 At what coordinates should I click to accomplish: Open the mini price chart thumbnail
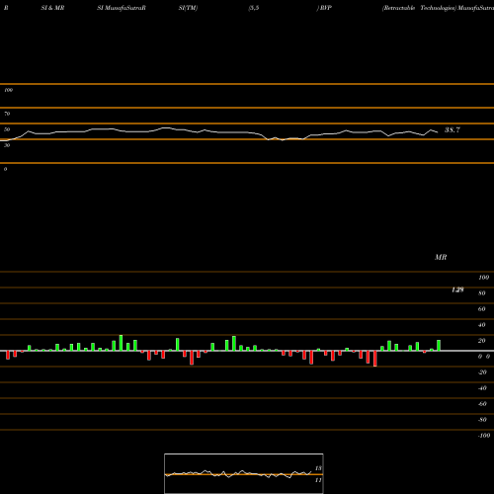click(244, 473)
